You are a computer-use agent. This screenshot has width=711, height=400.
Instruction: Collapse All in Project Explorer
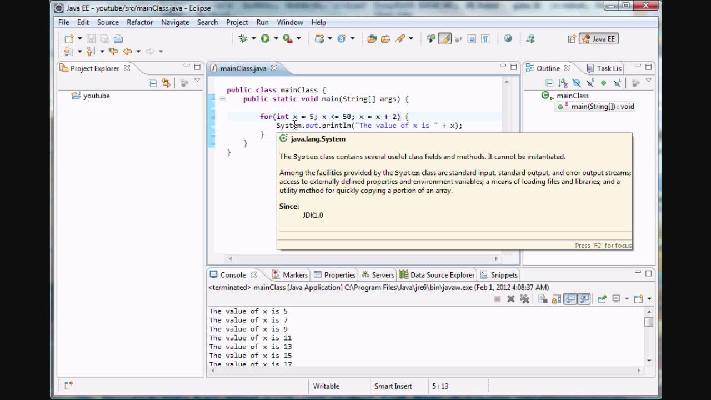[153, 83]
